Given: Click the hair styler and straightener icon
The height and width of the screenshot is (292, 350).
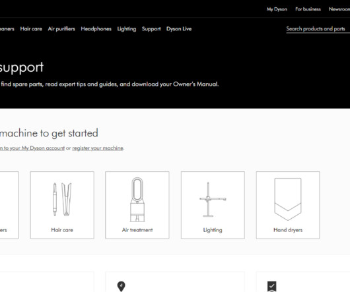Looking at the screenshot, I should click(x=62, y=199).
